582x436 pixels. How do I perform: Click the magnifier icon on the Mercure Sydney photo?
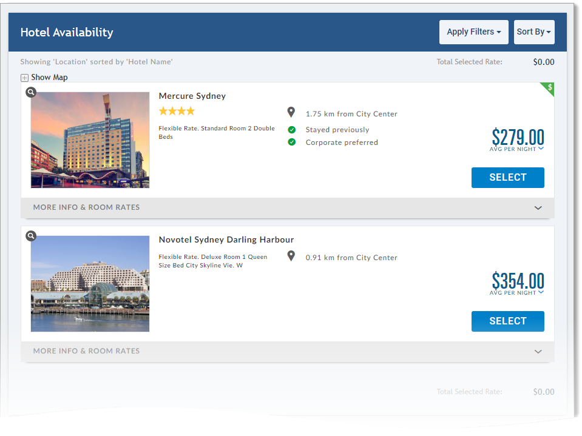tap(30, 92)
